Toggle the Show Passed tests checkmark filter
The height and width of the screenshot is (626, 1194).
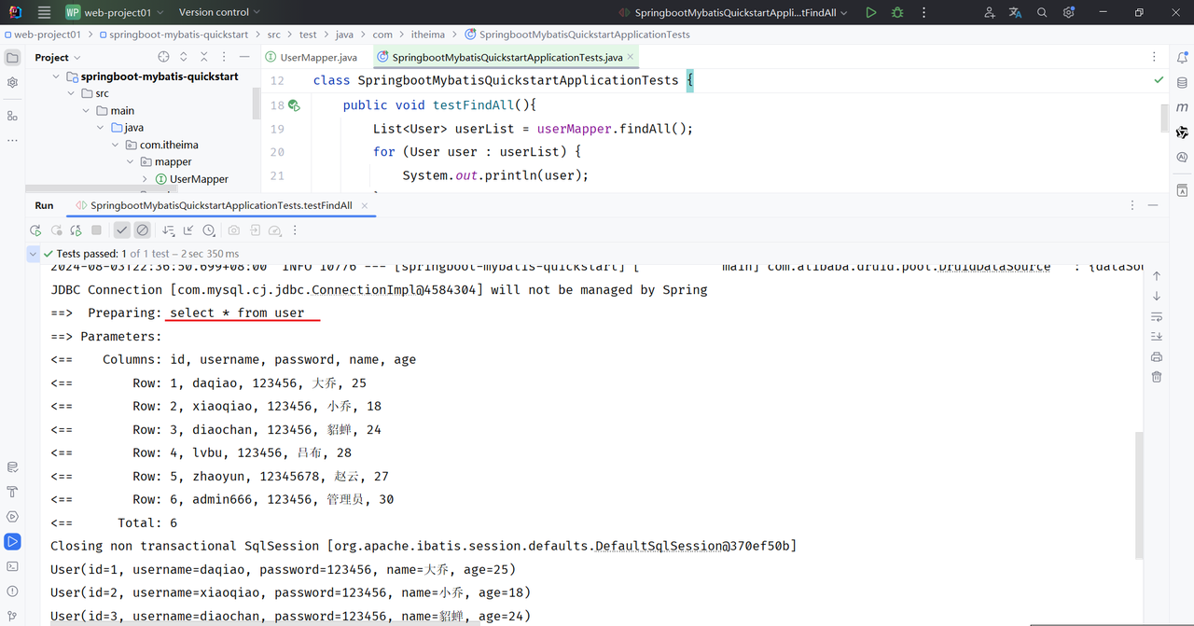pyautogui.click(x=122, y=230)
